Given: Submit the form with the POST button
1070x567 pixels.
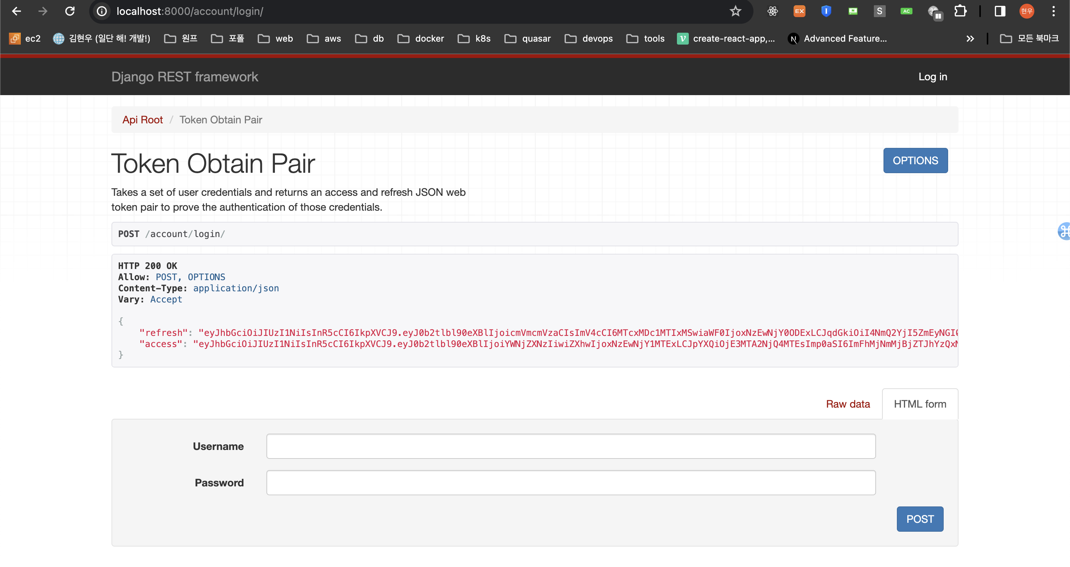Looking at the screenshot, I should (x=920, y=519).
